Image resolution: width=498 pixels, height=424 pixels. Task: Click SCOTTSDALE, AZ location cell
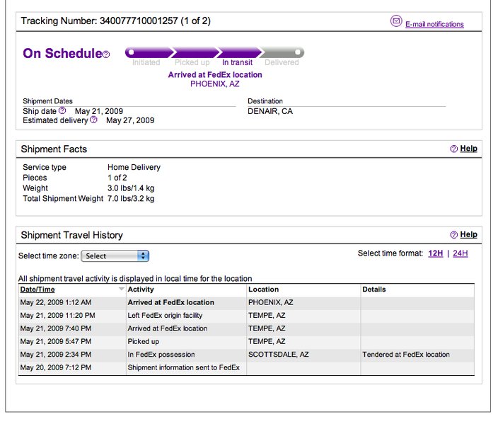[279, 355]
